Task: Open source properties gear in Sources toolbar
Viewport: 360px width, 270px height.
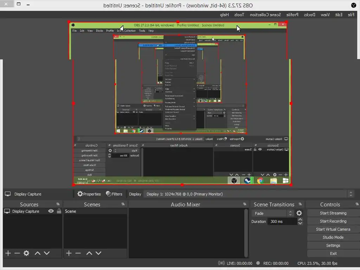Action: click(26, 253)
